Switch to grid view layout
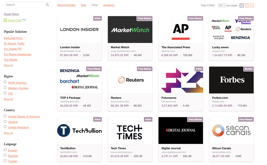The image size is (267, 165). pos(242,5)
